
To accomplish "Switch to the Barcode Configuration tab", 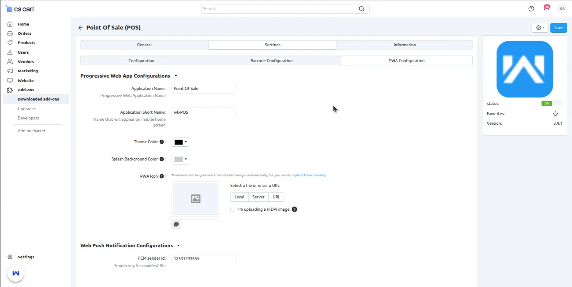I will (271, 61).
